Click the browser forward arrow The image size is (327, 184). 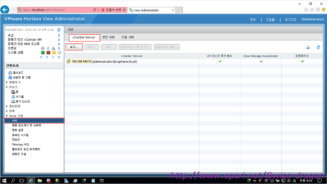click(x=13, y=10)
